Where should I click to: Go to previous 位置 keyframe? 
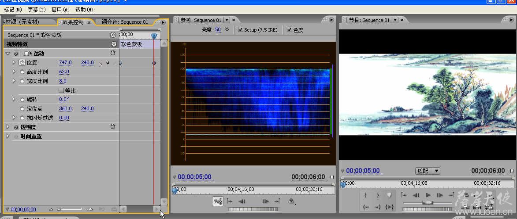(101, 62)
